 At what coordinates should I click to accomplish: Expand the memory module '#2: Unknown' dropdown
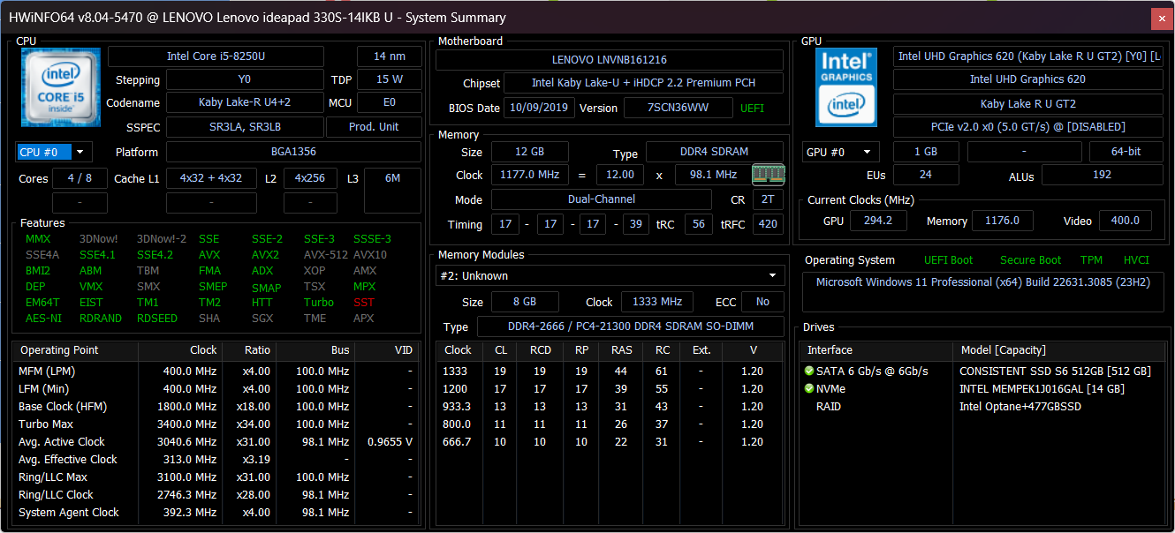click(610, 275)
